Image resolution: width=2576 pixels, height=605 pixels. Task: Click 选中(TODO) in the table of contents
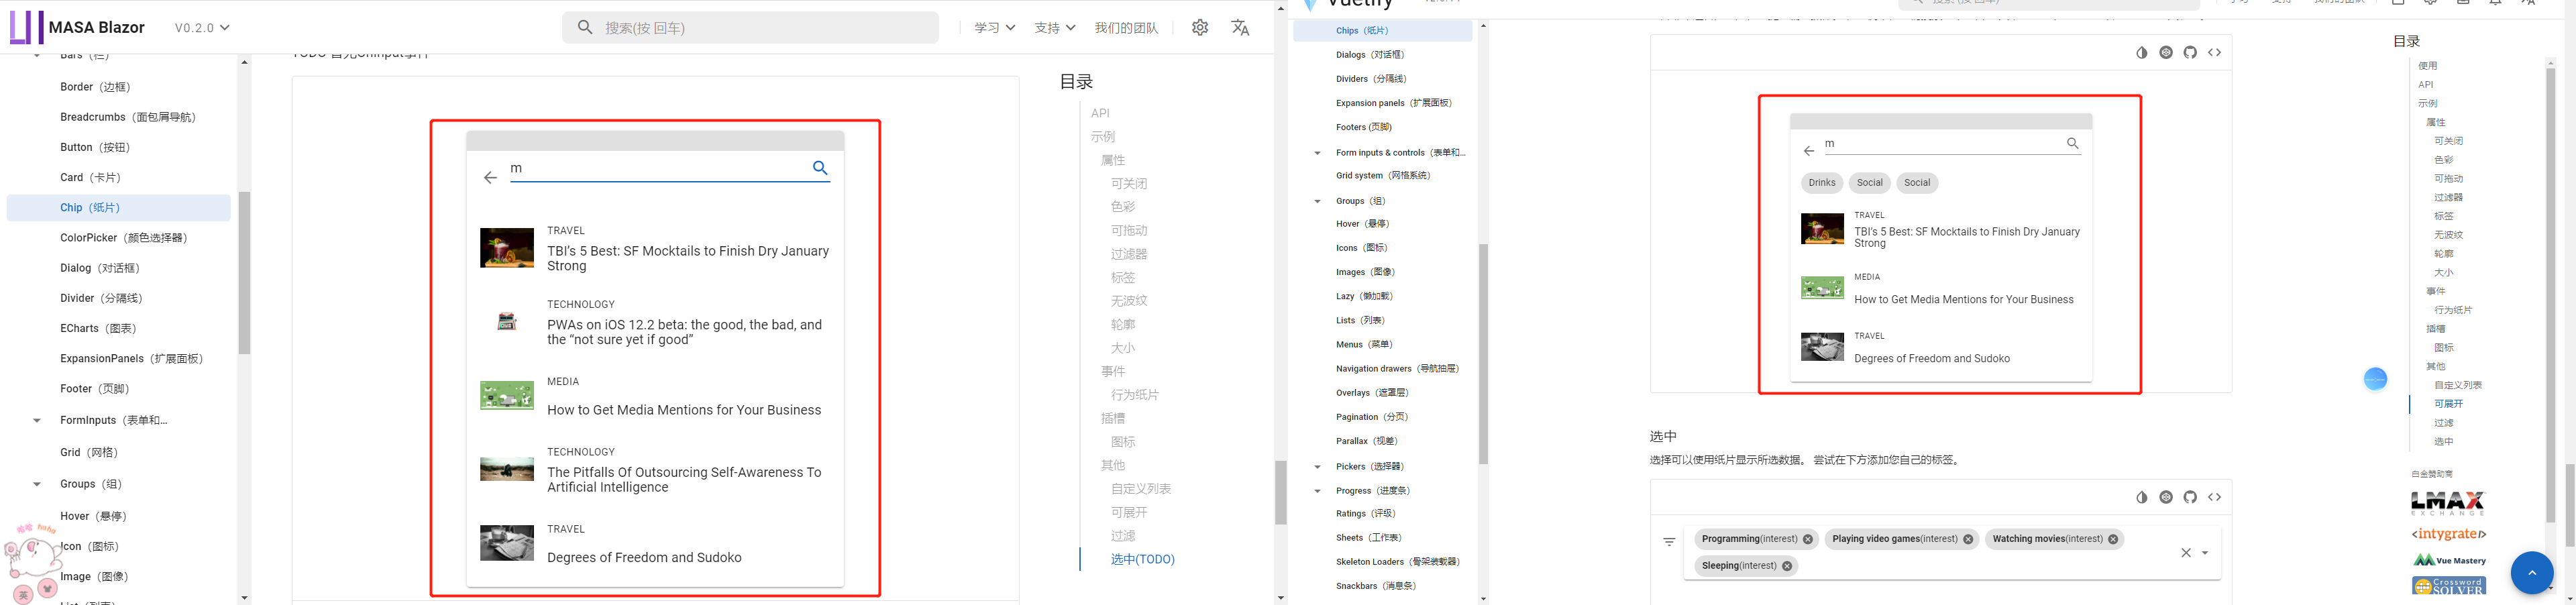[1142, 559]
